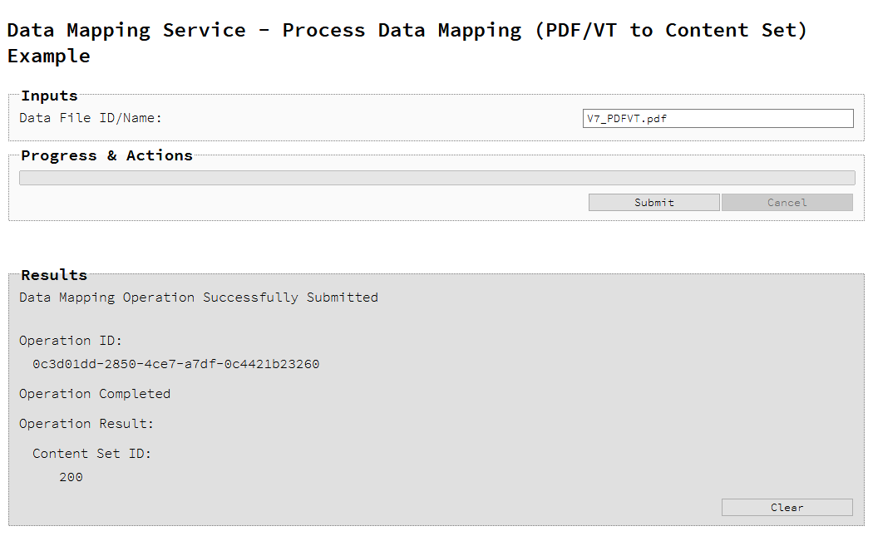Click the 'Operation Completed' status text
873x536 pixels.
point(95,394)
